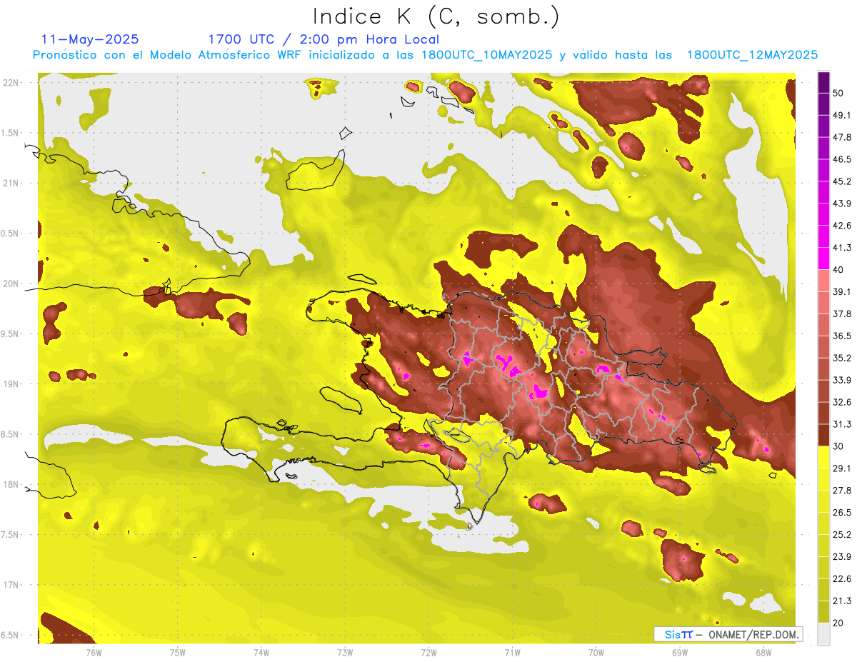Select the colorbar value 31.3
Image resolution: width=857 pixels, height=662 pixels.
[x=842, y=424]
